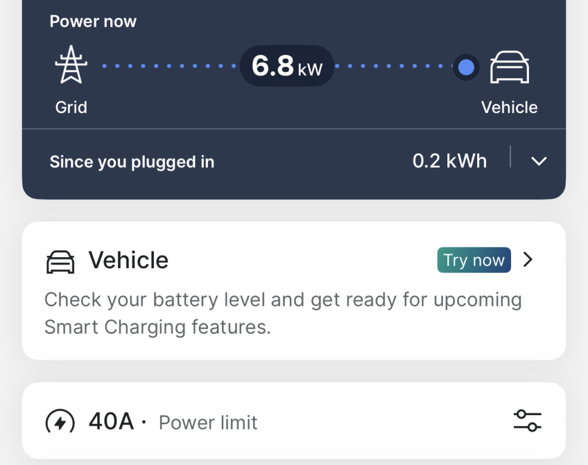The height and width of the screenshot is (465, 588).
Task: Click the 40A current value
Action: coord(111,421)
